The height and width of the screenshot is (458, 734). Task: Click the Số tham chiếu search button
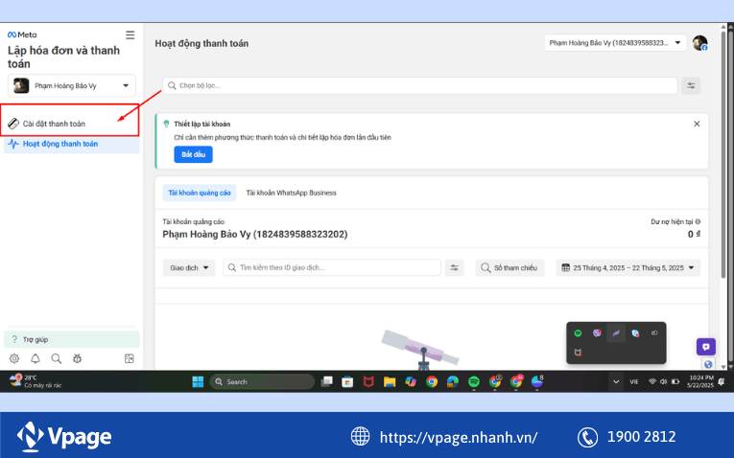(x=509, y=267)
